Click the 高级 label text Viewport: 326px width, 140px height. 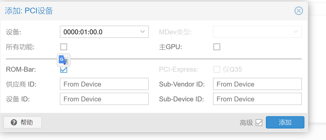[x=246, y=123]
